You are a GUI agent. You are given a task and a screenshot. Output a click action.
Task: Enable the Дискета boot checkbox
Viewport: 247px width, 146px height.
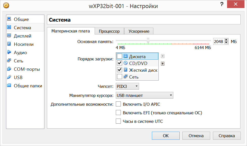[x=120, y=56]
